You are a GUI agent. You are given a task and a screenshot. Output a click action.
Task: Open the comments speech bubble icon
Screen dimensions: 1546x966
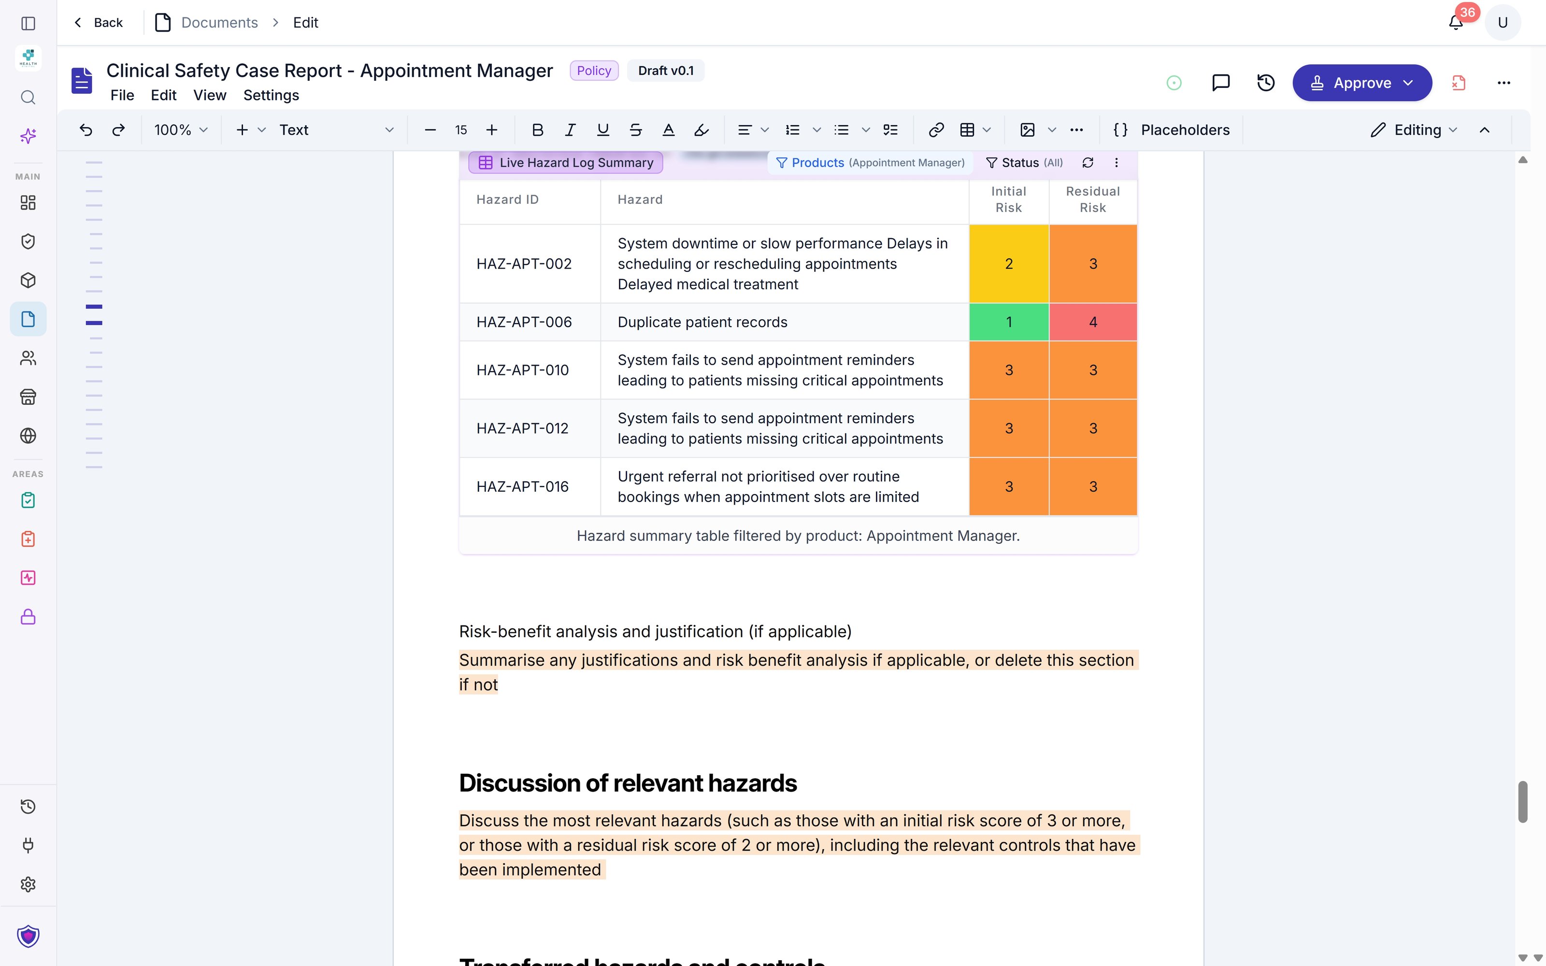(1221, 83)
